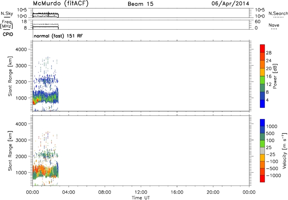Viewport: 288px width, 200px height.
Task: Click the 'Beam 15' label
Action: click(140, 4)
